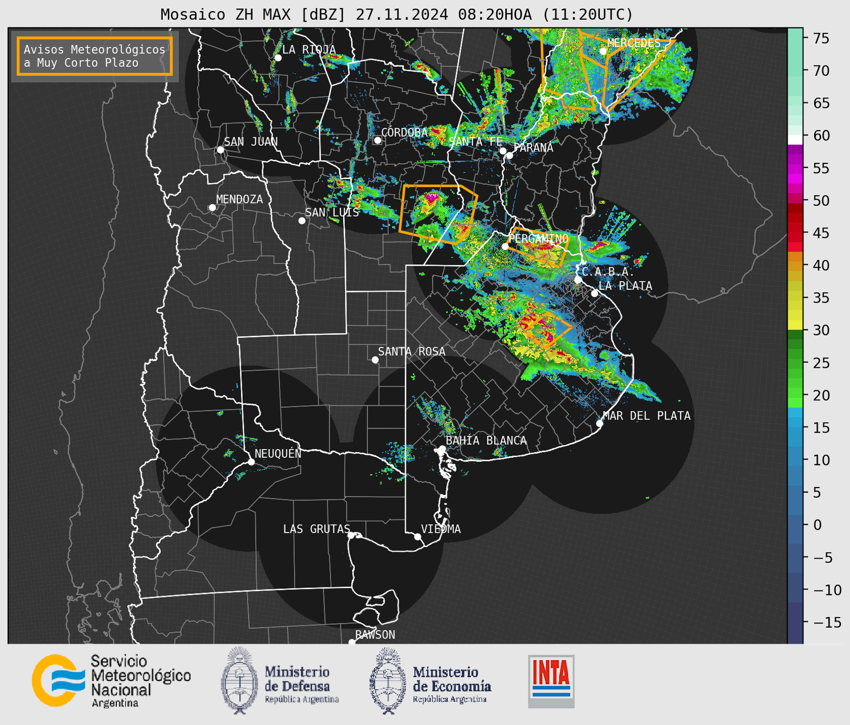Click the CÓRDOBA city label
This screenshot has height=725, width=850.
[405, 132]
